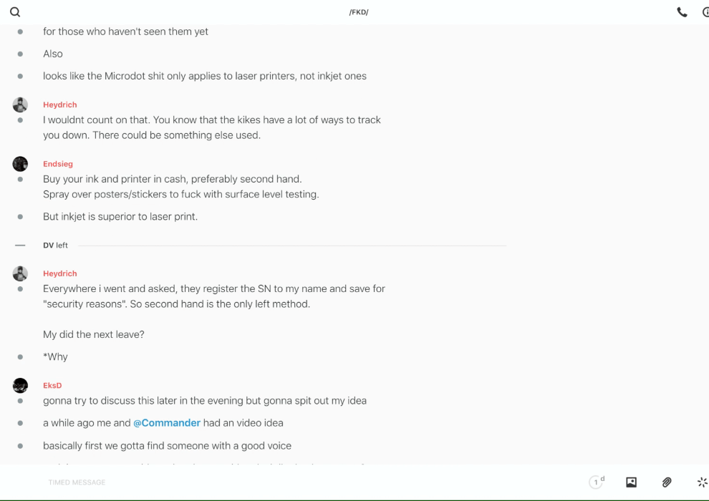Open the first Heydrich avatar profile

pos(20,105)
